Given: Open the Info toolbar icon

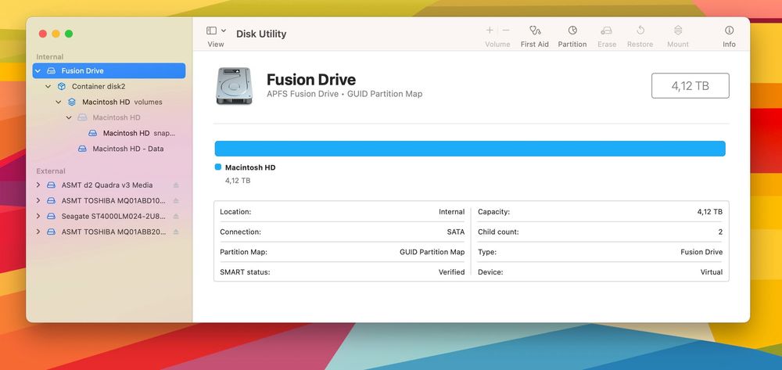Looking at the screenshot, I should point(729,31).
